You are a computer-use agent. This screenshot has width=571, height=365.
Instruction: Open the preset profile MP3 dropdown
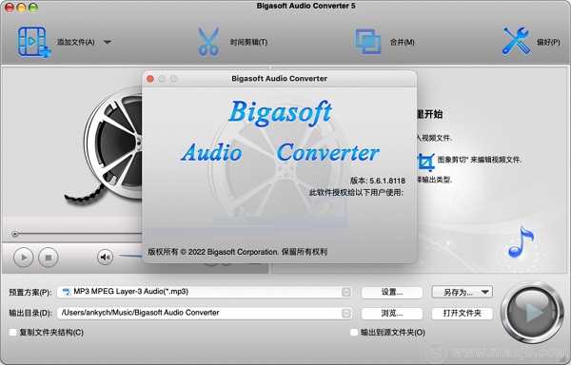pyautogui.click(x=205, y=292)
